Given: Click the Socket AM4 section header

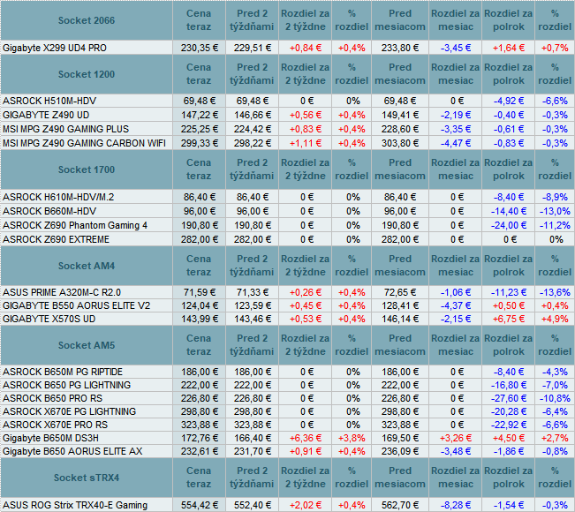Looking at the screenshot, I should pos(87,266).
